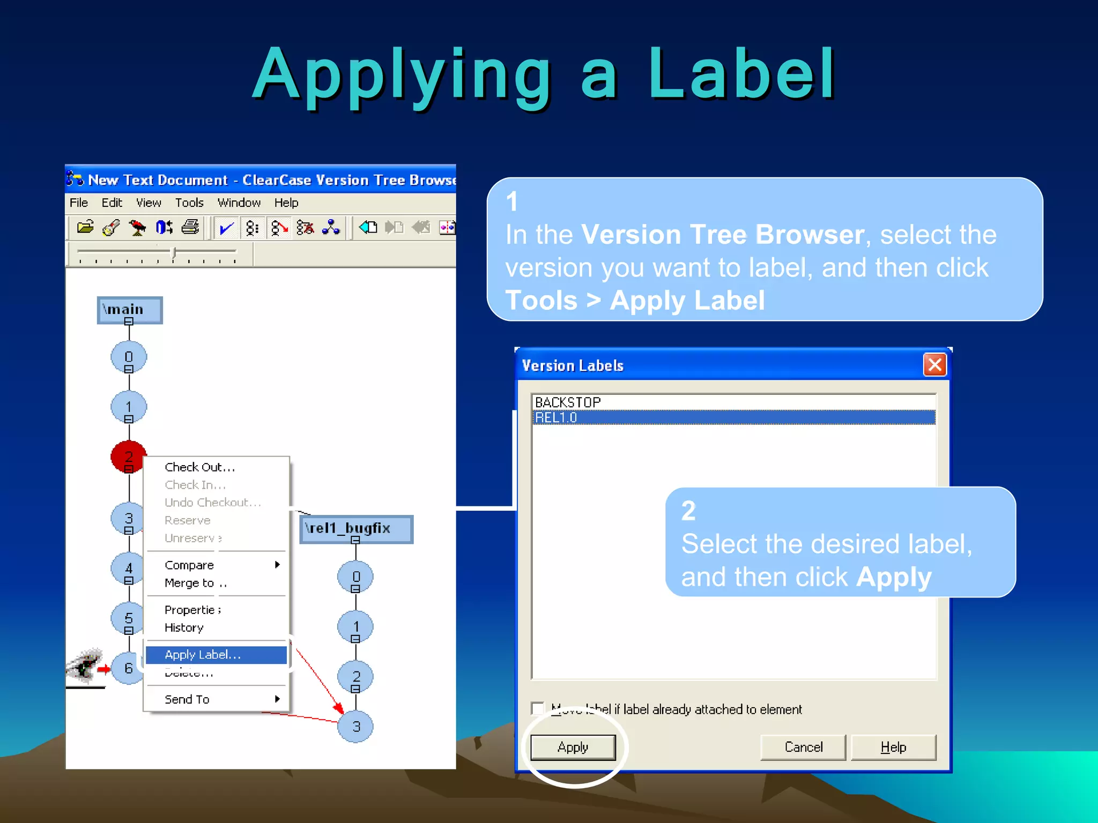Click the cyan arrow Check Out toolbar icon
The height and width of the screenshot is (823, 1098).
(x=368, y=228)
